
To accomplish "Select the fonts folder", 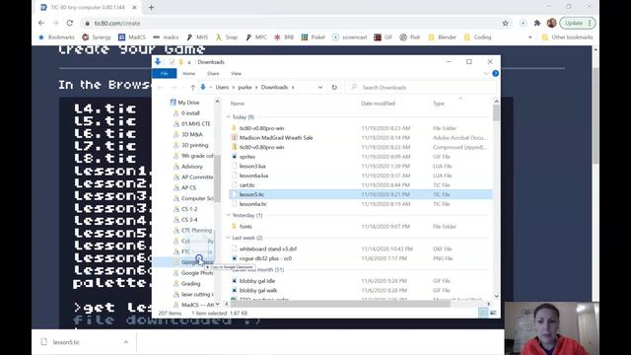I will click(x=360, y=227).
